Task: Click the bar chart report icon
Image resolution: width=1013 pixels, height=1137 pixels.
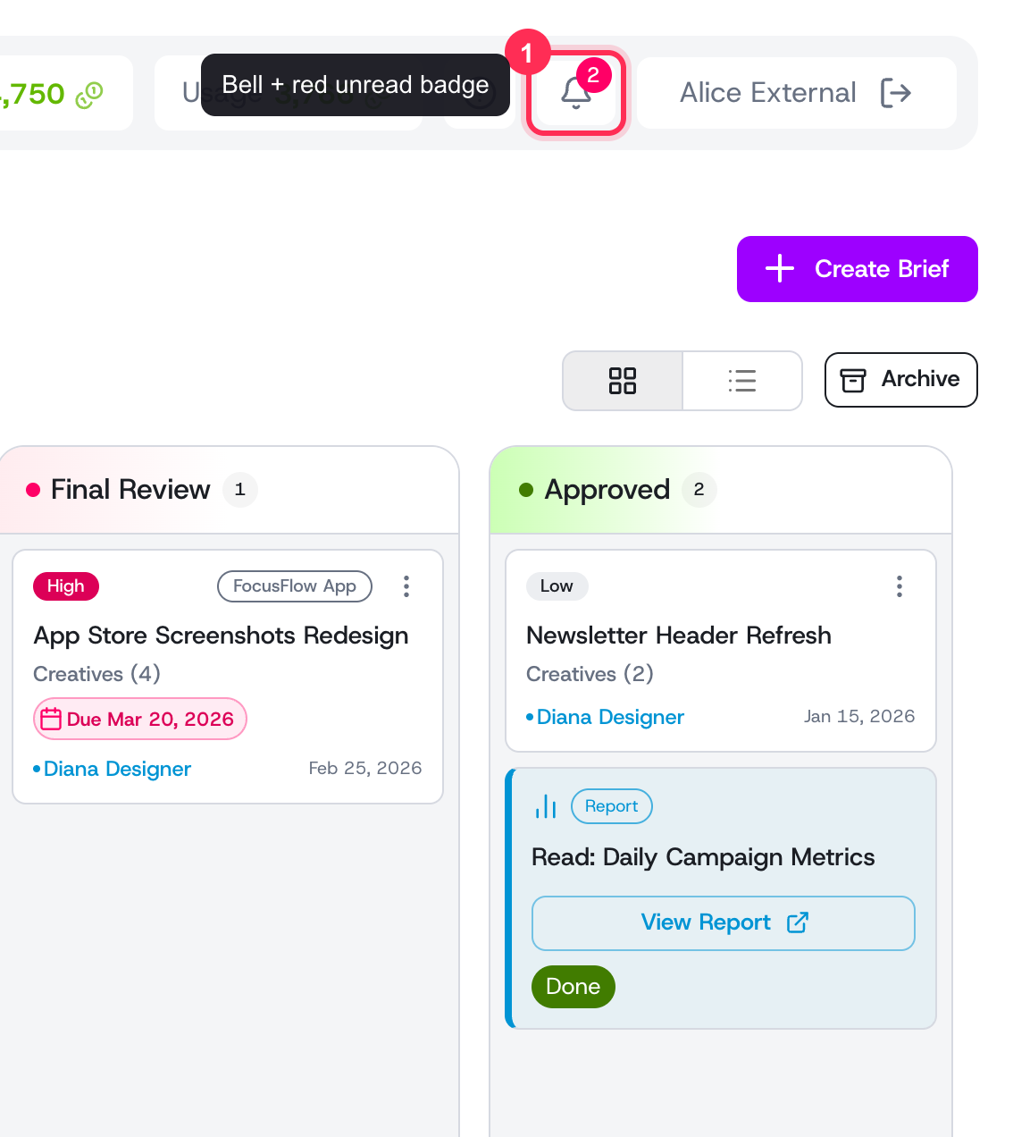Action: point(546,806)
